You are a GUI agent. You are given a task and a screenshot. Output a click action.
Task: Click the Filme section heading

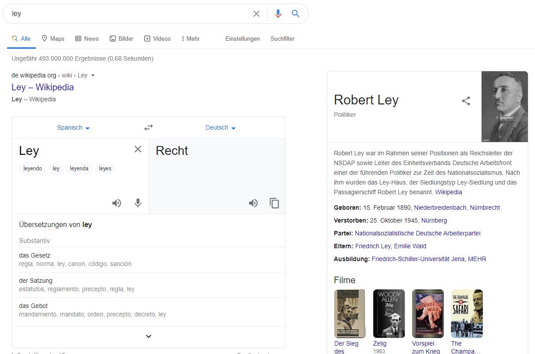[344, 280]
